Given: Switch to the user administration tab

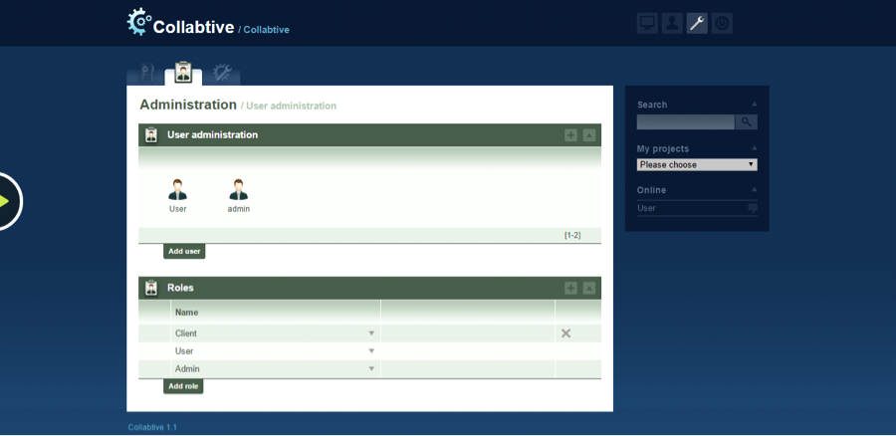Looking at the screenshot, I should (183, 73).
